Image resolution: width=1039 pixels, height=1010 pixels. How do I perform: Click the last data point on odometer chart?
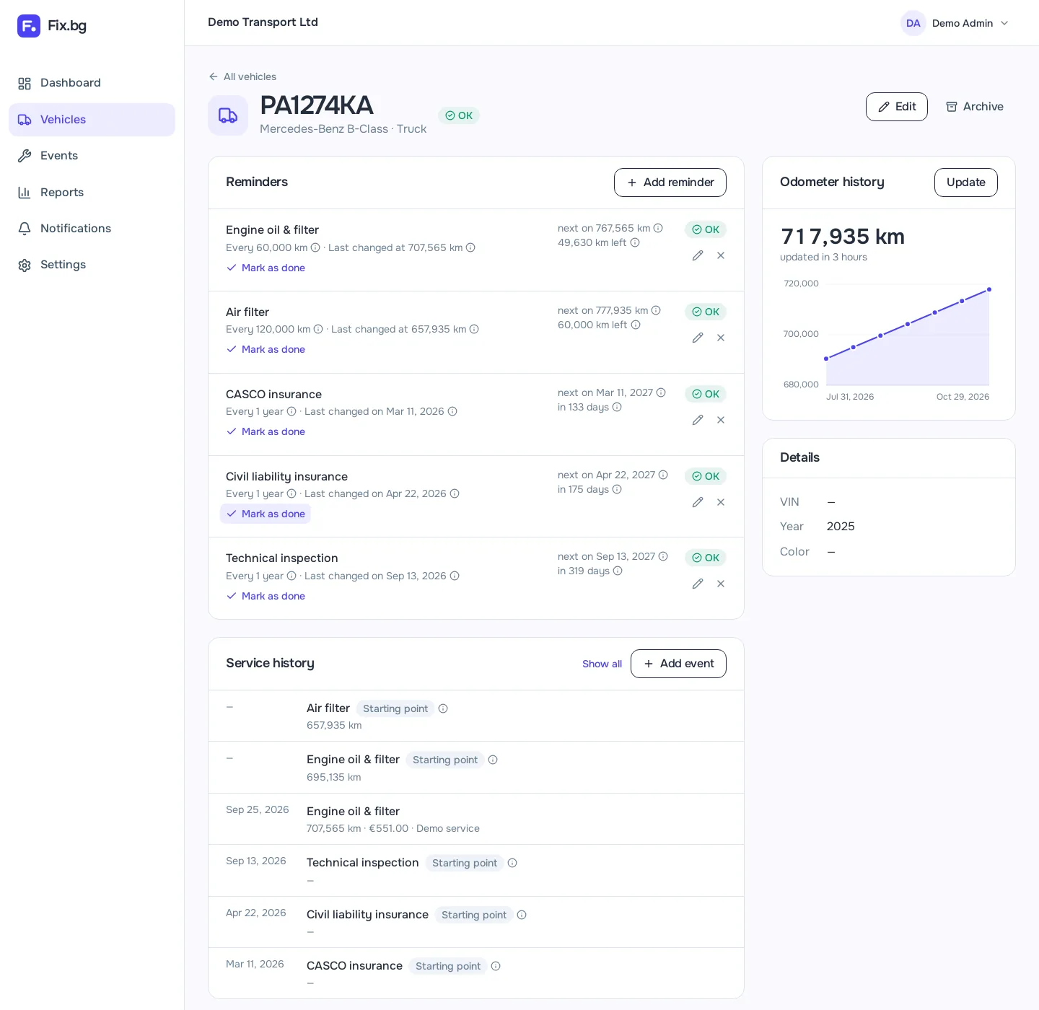coord(989,289)
